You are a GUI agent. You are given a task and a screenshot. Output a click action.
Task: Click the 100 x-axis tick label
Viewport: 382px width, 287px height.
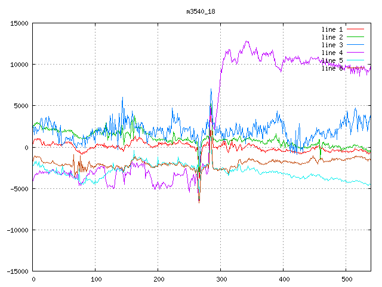coord(95,279)
